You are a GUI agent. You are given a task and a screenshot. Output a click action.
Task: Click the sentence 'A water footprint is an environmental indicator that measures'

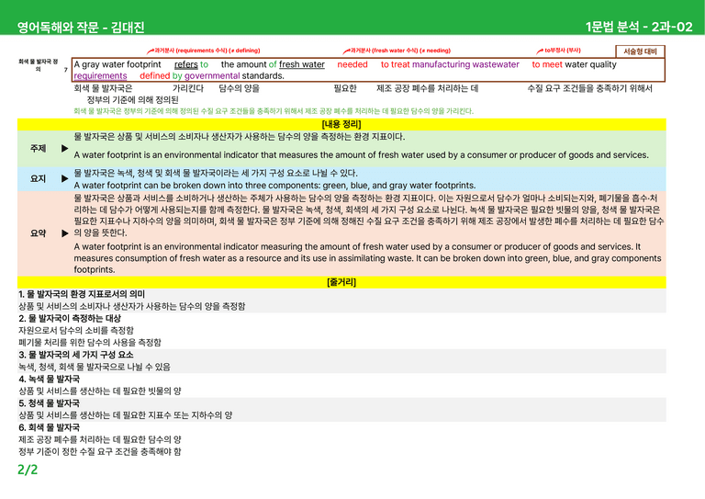361,155
